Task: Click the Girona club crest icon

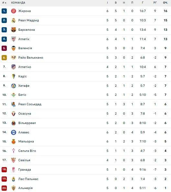Action: pos(14,11)
